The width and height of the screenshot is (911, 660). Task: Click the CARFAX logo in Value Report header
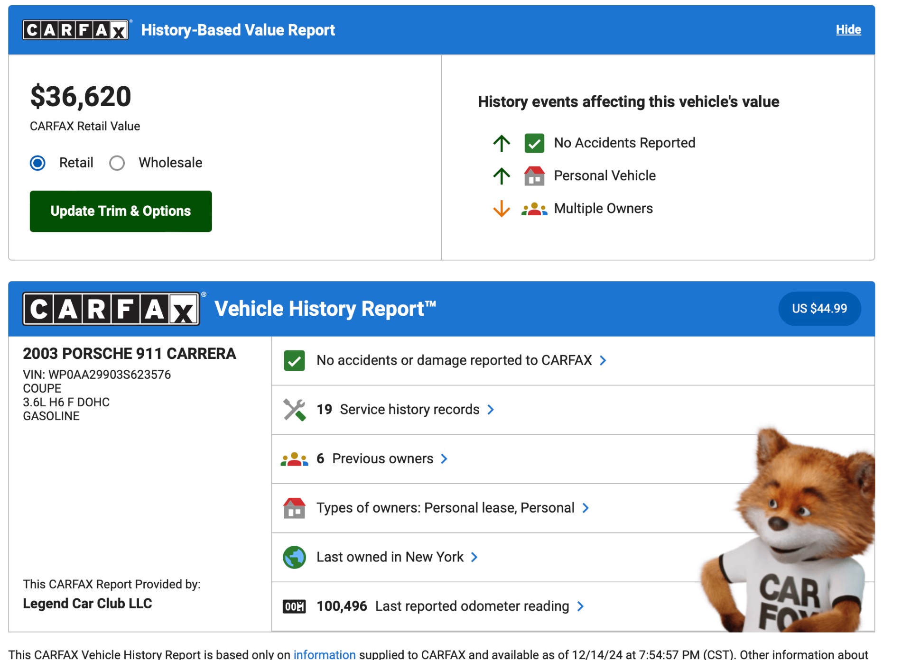coord(76,30)
